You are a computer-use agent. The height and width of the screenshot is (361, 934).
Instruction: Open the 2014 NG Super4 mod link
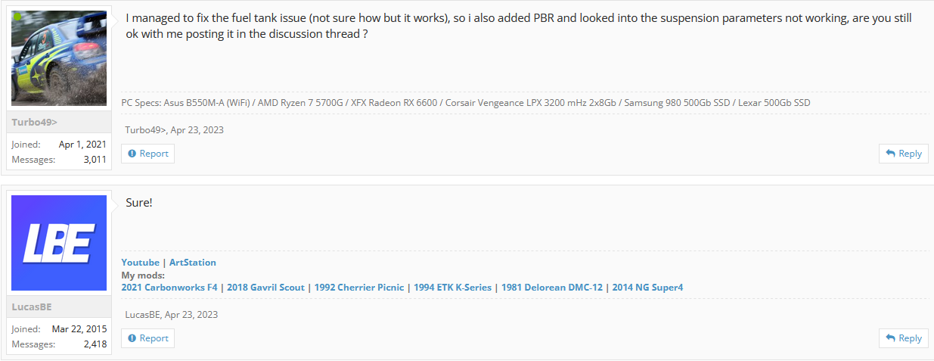tap(647, 288)
